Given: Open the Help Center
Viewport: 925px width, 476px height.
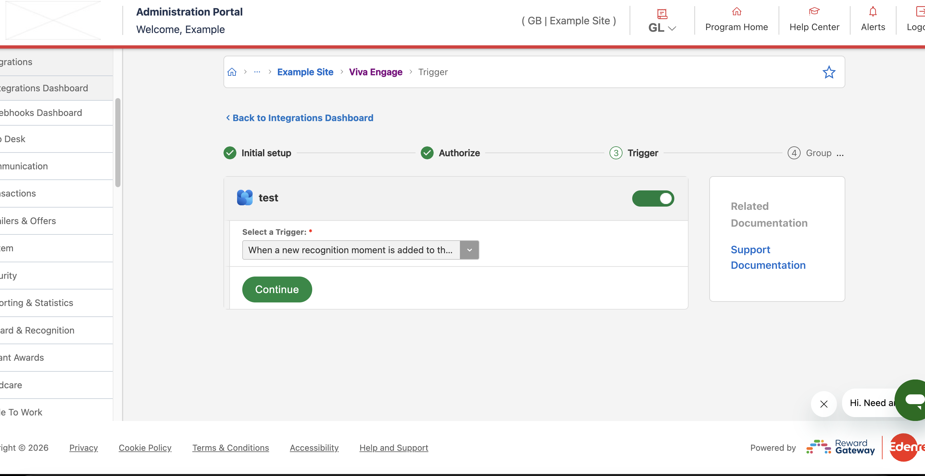Looking at the screenshot, I should (814, 20).
